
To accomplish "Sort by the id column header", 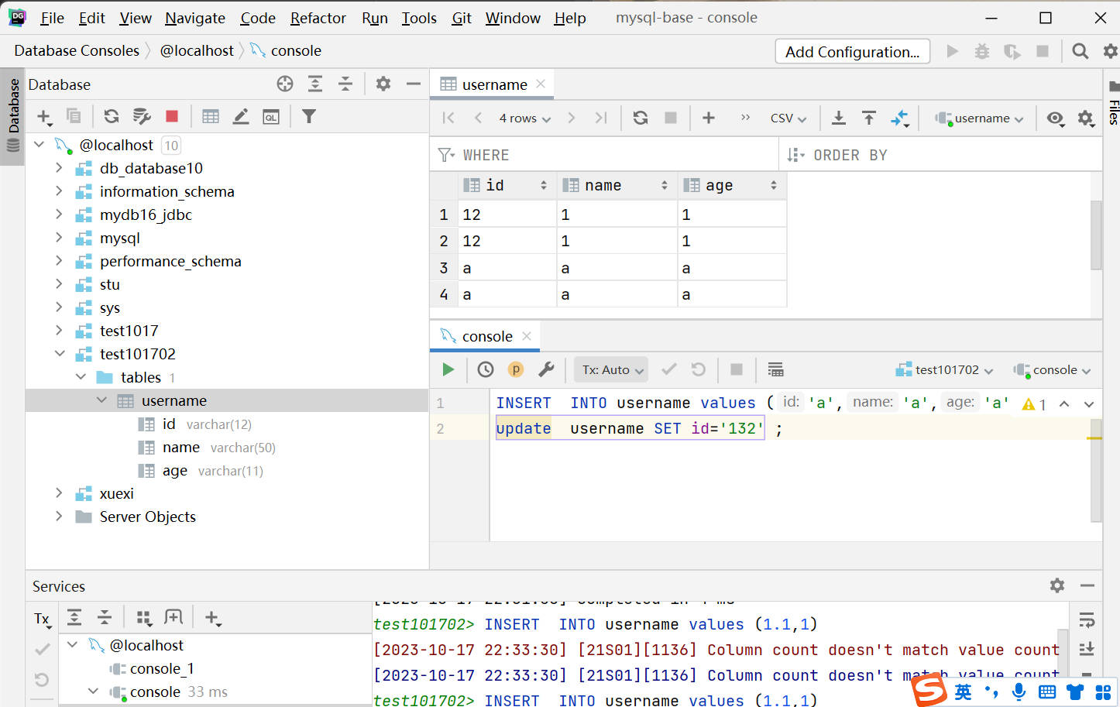I will pos(507,185).
